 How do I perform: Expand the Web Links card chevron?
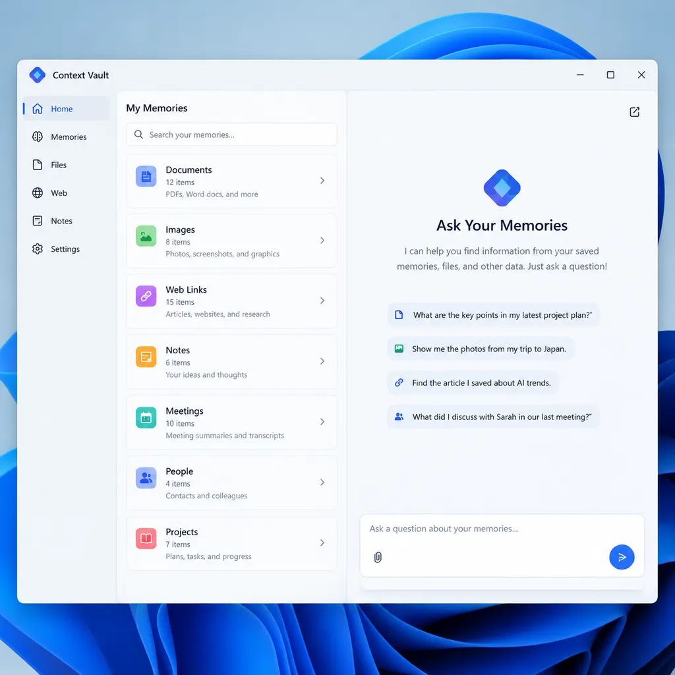pyautogui.click(x=322, y=301)
